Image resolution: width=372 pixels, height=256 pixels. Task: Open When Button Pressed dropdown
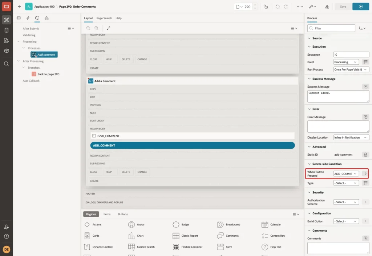tap(346, 173)
